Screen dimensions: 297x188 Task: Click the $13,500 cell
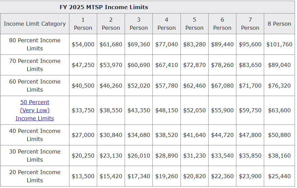pyautogui.click(x=83, y=176)
